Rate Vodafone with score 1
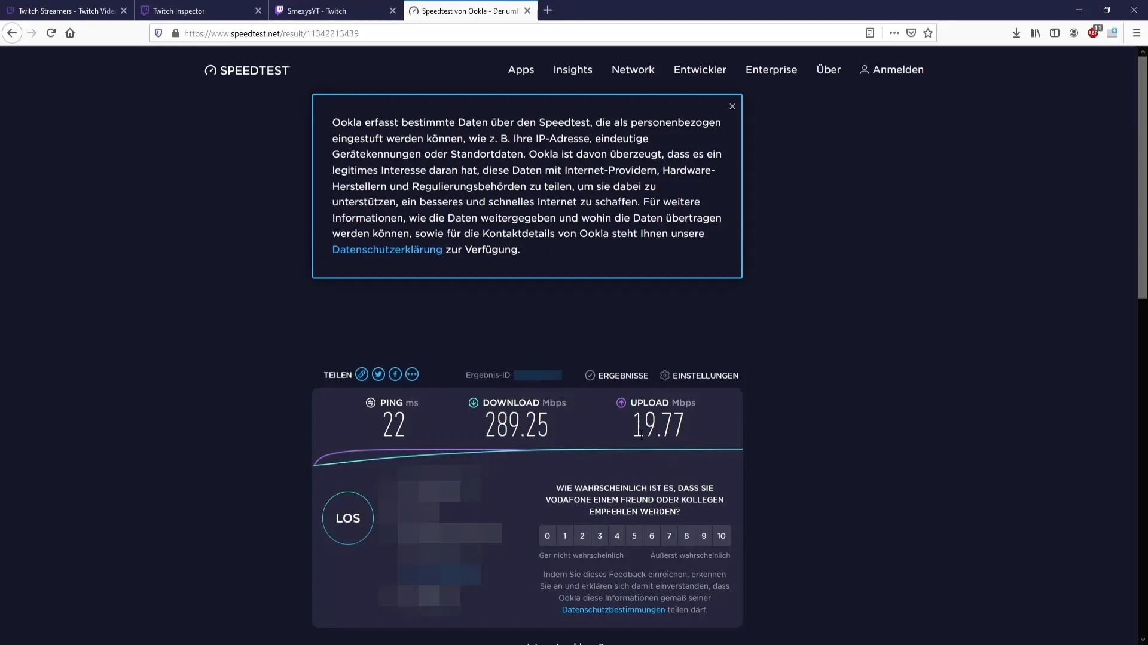Screen dimensions: 1148x645 (564, 536)
